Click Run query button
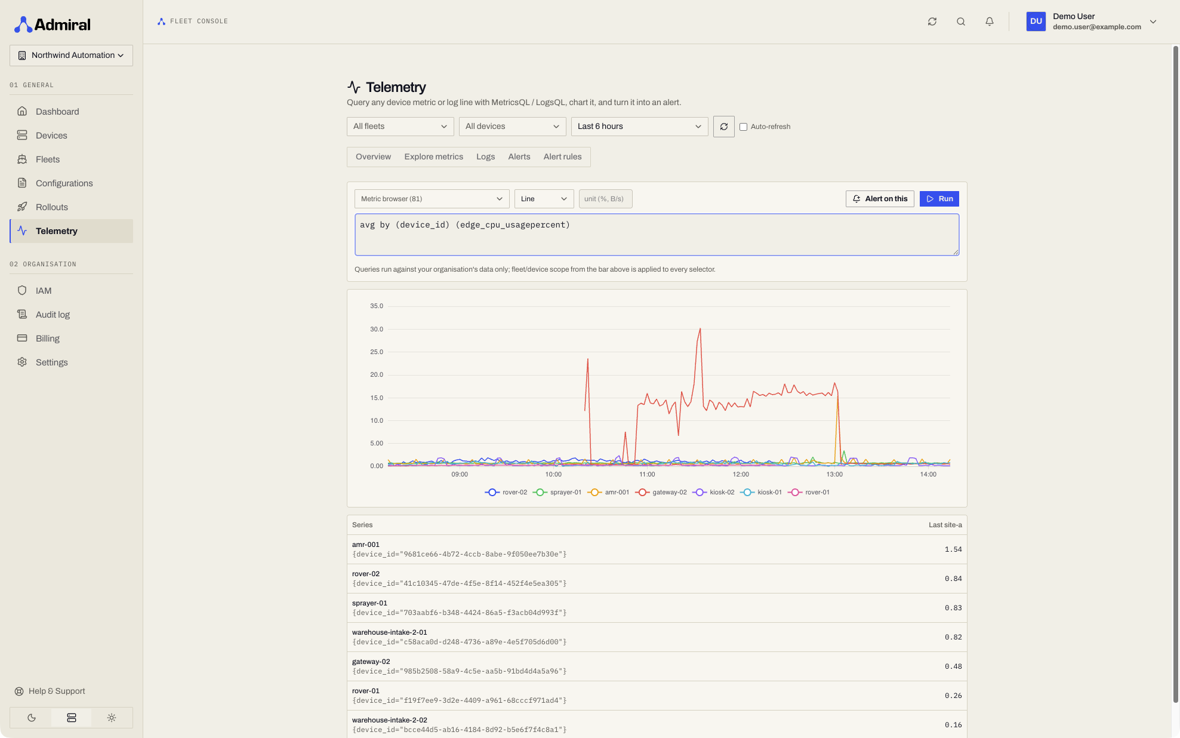The width and height of the screenshot is (1180, 738). tap(939, 199)
